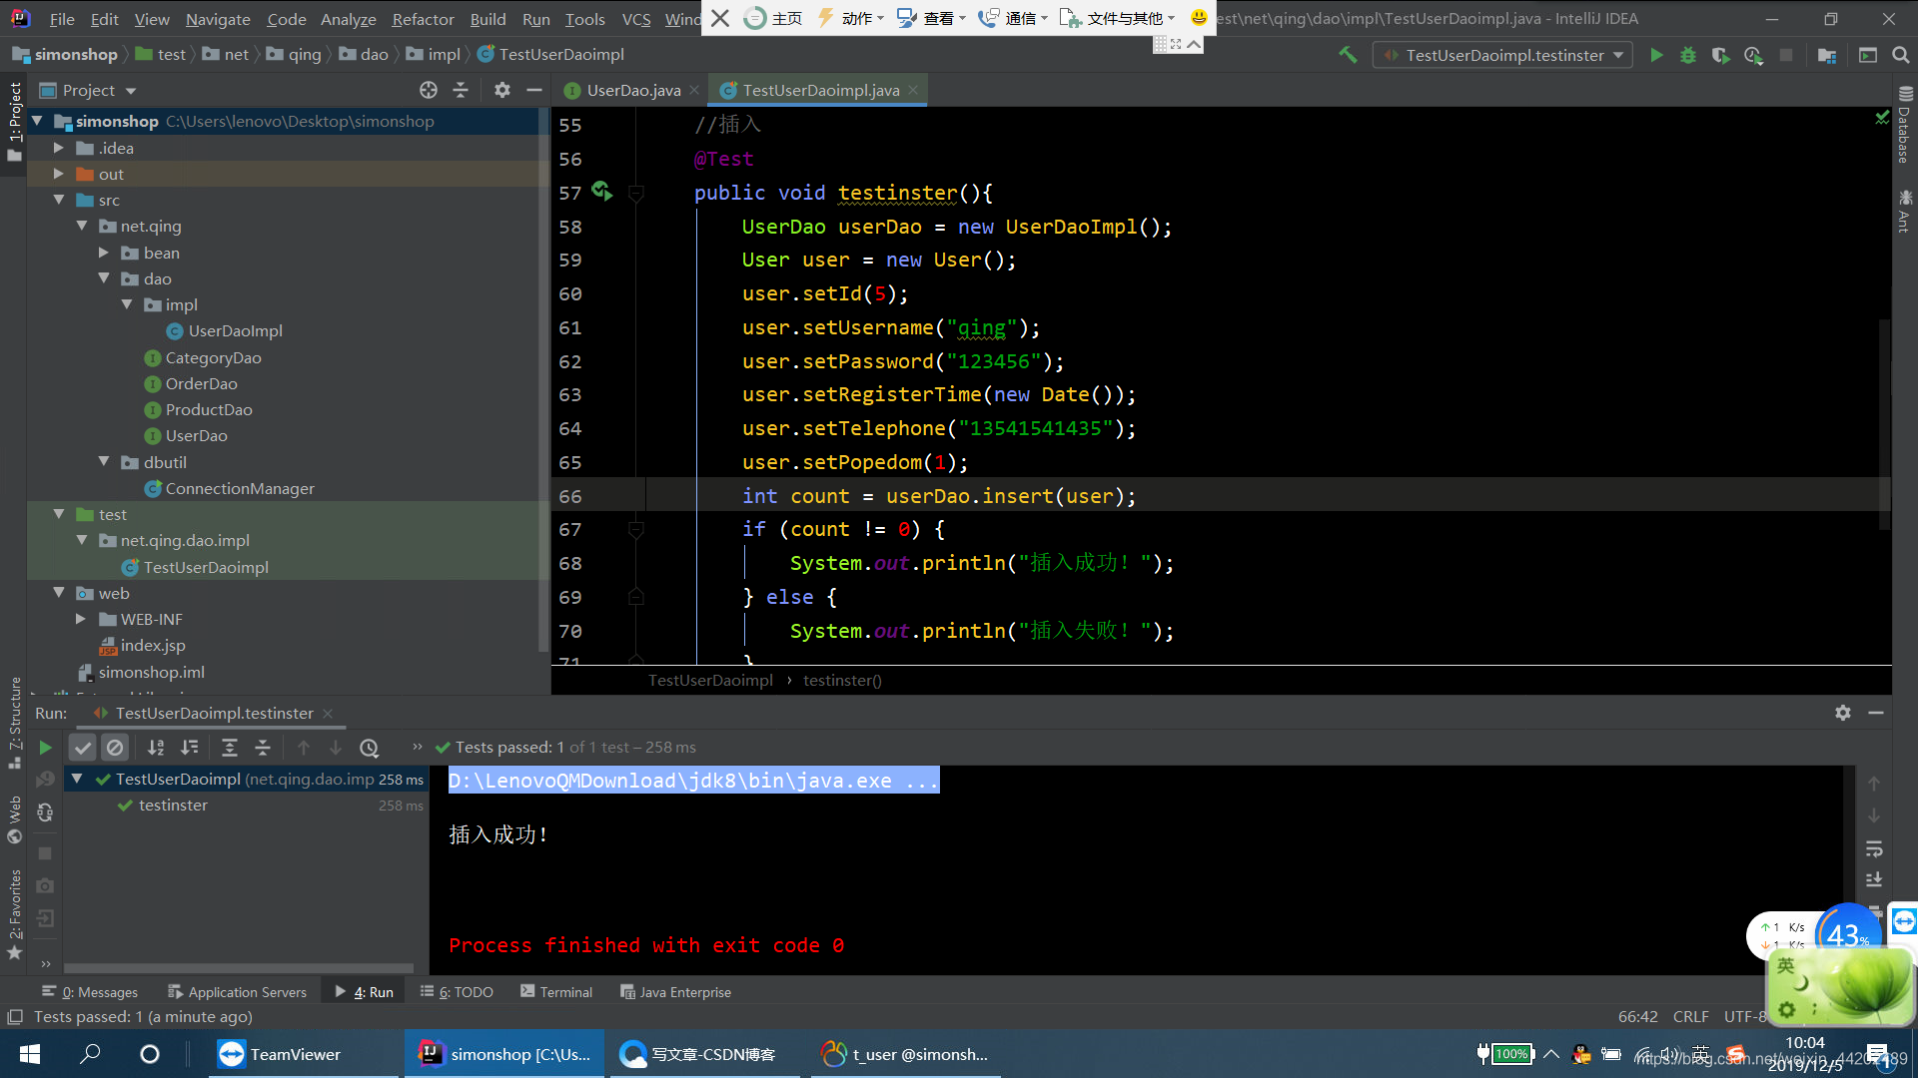This screenshot has width=1918, height=1078.
Task: Open test history clock icon
Action: point(369,748)
